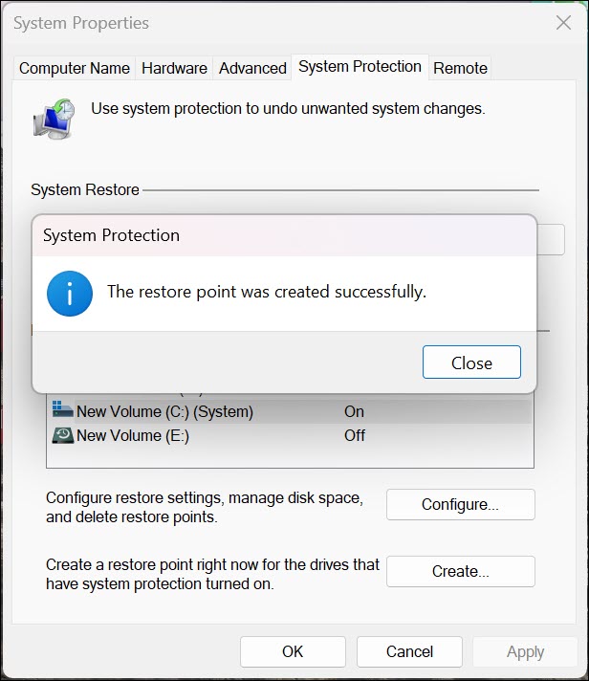Switch to the Remote tab
589x681 pixels.
point(460,68)
